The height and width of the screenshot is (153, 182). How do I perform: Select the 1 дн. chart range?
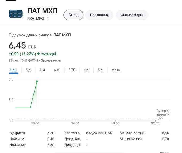(13, 70)
